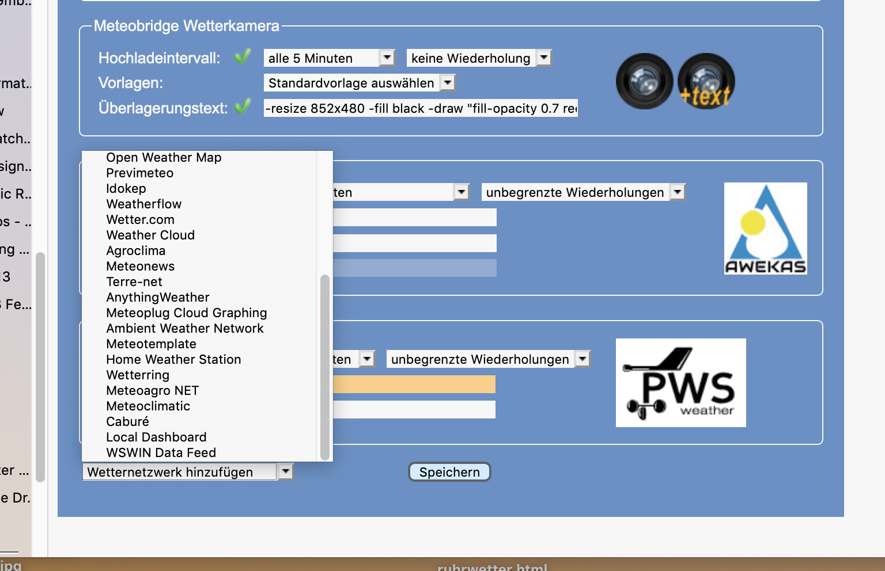This screenshot has height=571, width=885.
Task: Click the webcam preview camera icon
Action: point(644,81)
